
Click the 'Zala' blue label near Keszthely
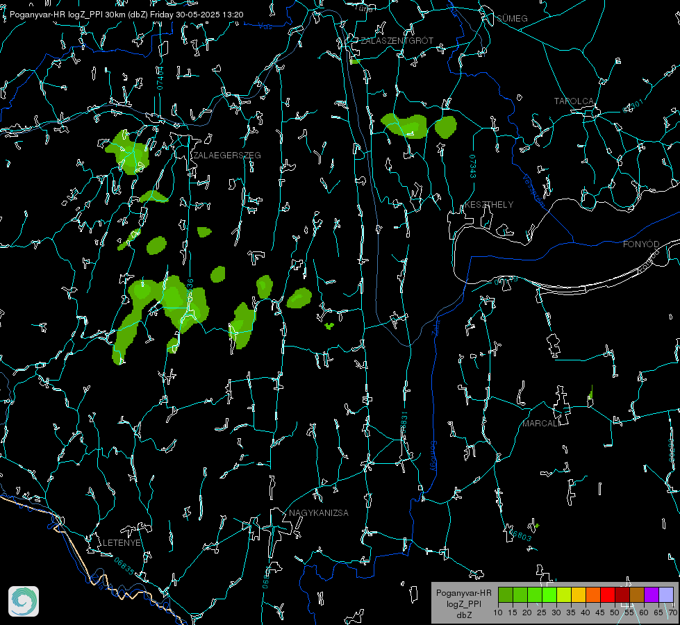tap(436, 326)
